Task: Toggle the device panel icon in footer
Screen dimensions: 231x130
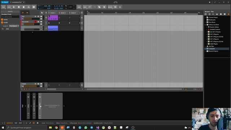Action: [x=34, y=123]
